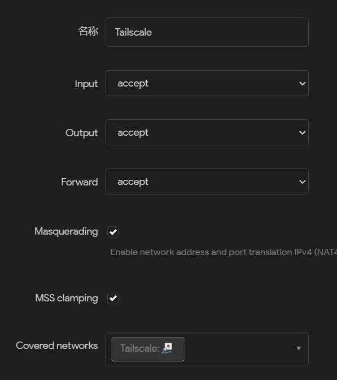Click the triangle arrow in Covered networks

299,348
